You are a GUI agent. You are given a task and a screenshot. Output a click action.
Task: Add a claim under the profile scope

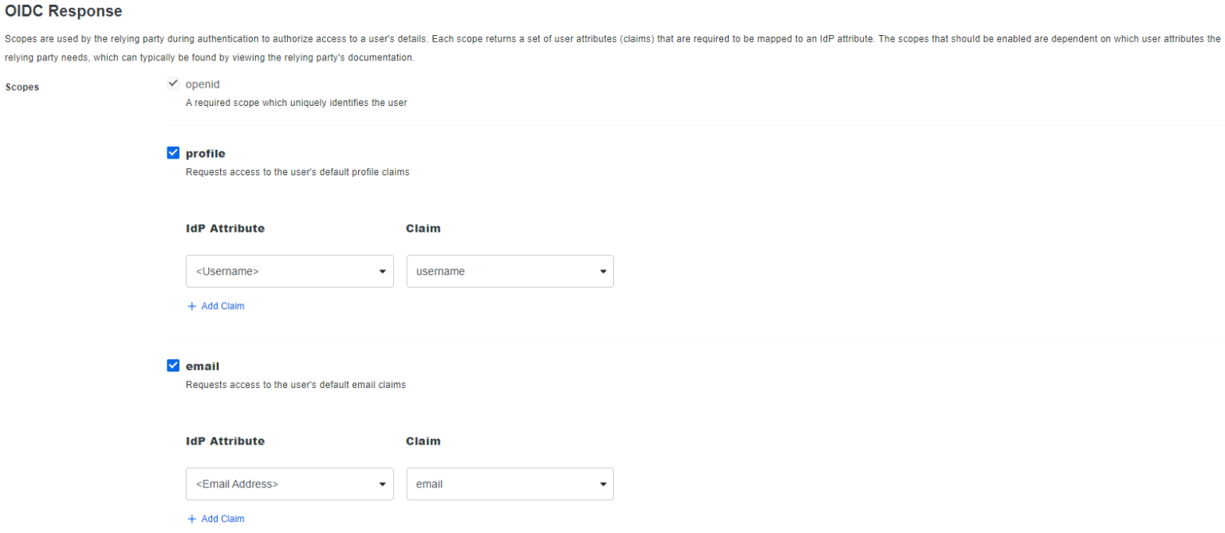pos(215,306)
